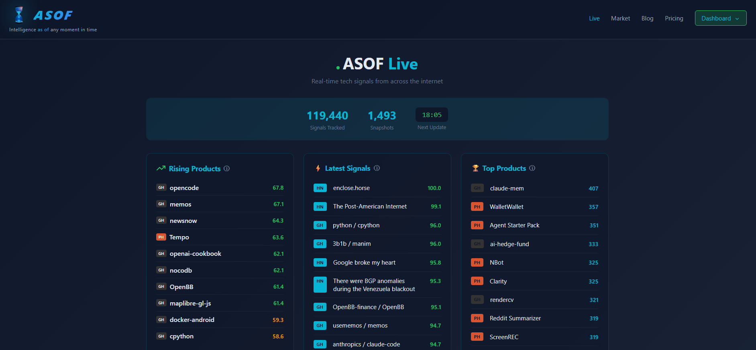756x350 pixels.
Task: Click the PH badge next to WalletWallet
Action: [x=477, y=207]
